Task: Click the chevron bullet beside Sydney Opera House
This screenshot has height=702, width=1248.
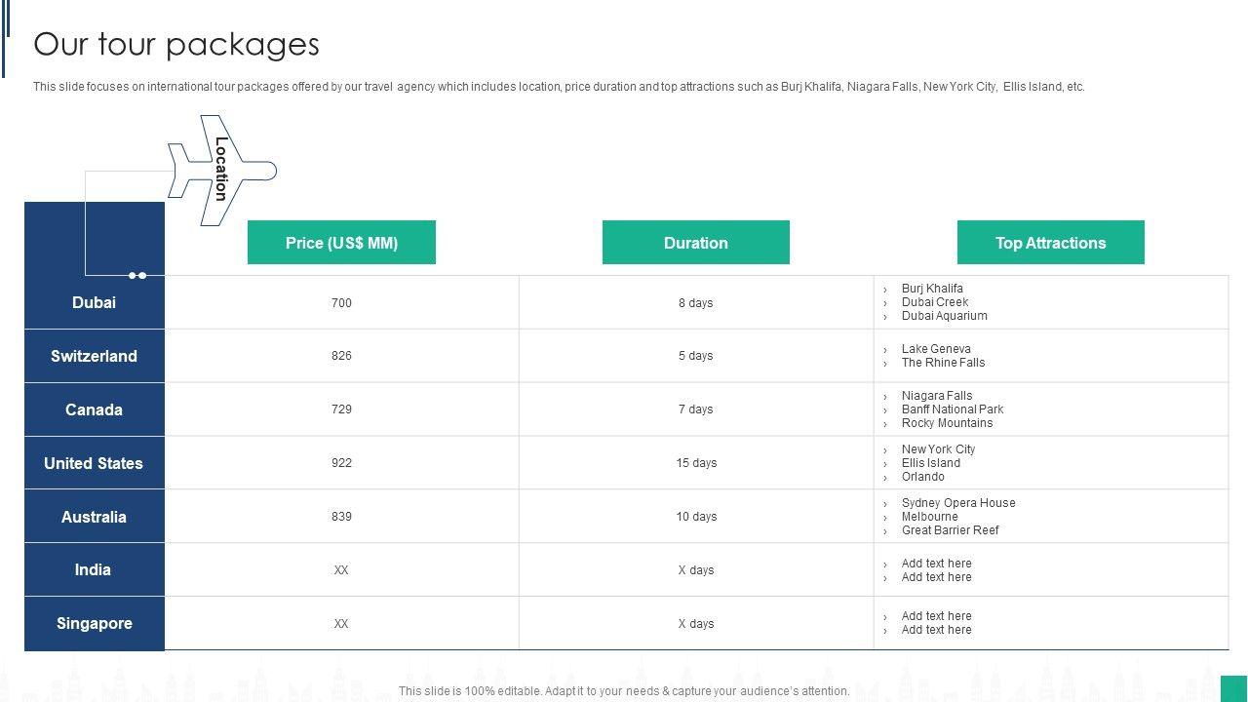Action: 885,504
